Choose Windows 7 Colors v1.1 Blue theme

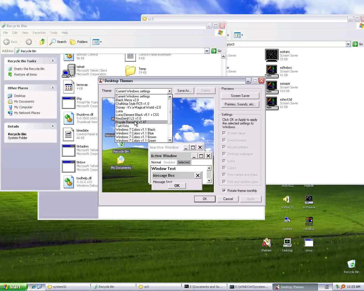point(141,133)
